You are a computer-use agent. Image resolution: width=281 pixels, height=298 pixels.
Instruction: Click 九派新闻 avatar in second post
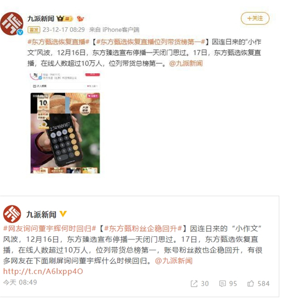12,214
